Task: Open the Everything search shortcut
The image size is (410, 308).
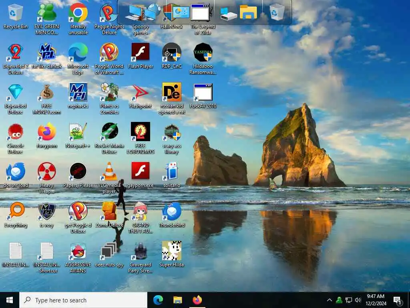Action: 16,215
